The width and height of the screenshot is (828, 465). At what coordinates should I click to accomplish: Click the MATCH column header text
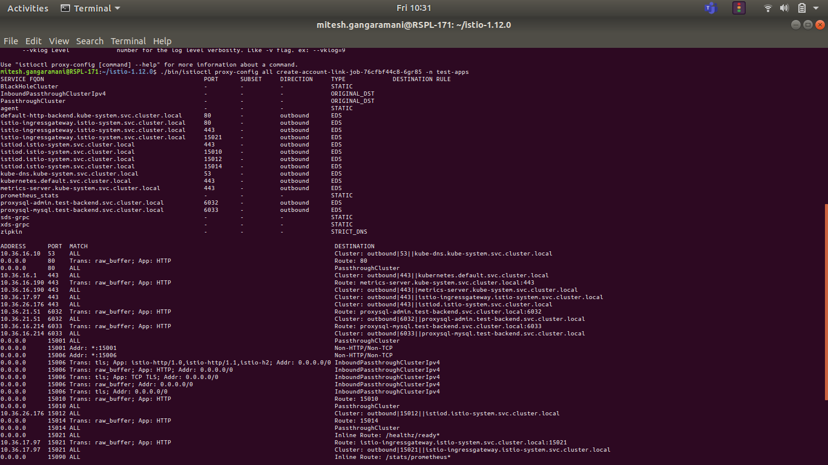click(79, 246)
